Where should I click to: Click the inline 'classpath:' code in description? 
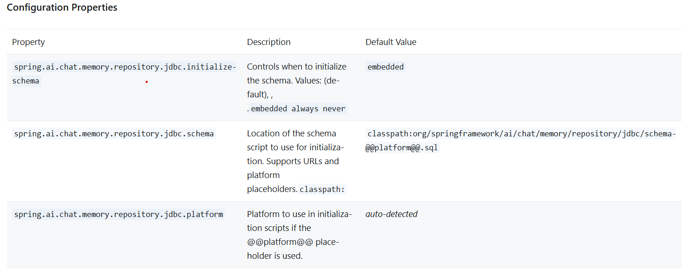click(x=322, y=190)
